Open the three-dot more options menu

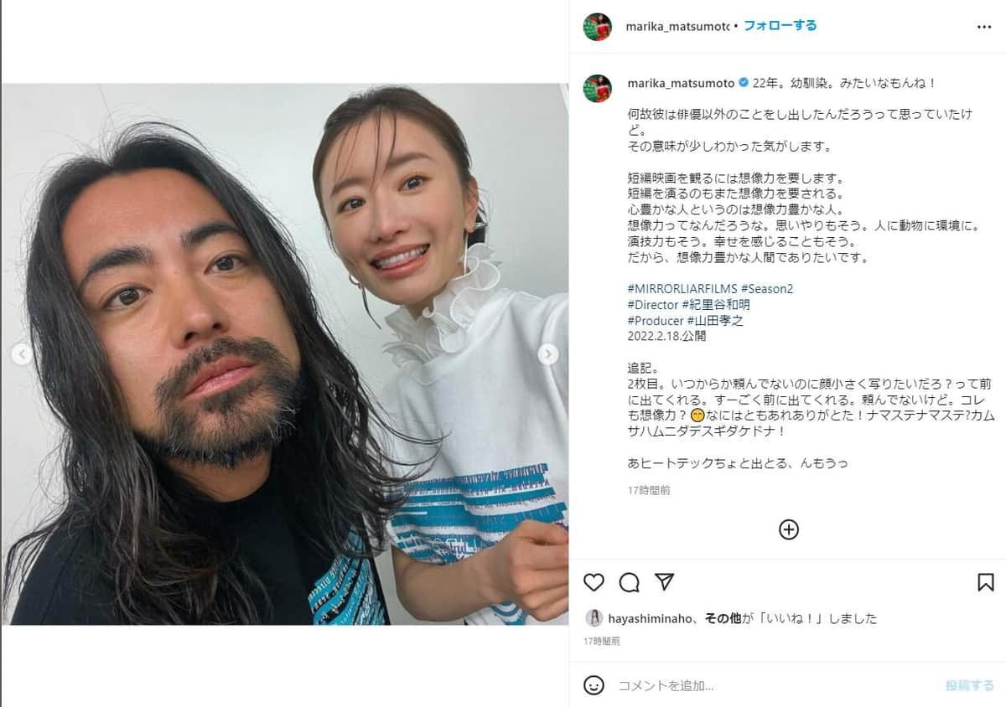[984, 27]
